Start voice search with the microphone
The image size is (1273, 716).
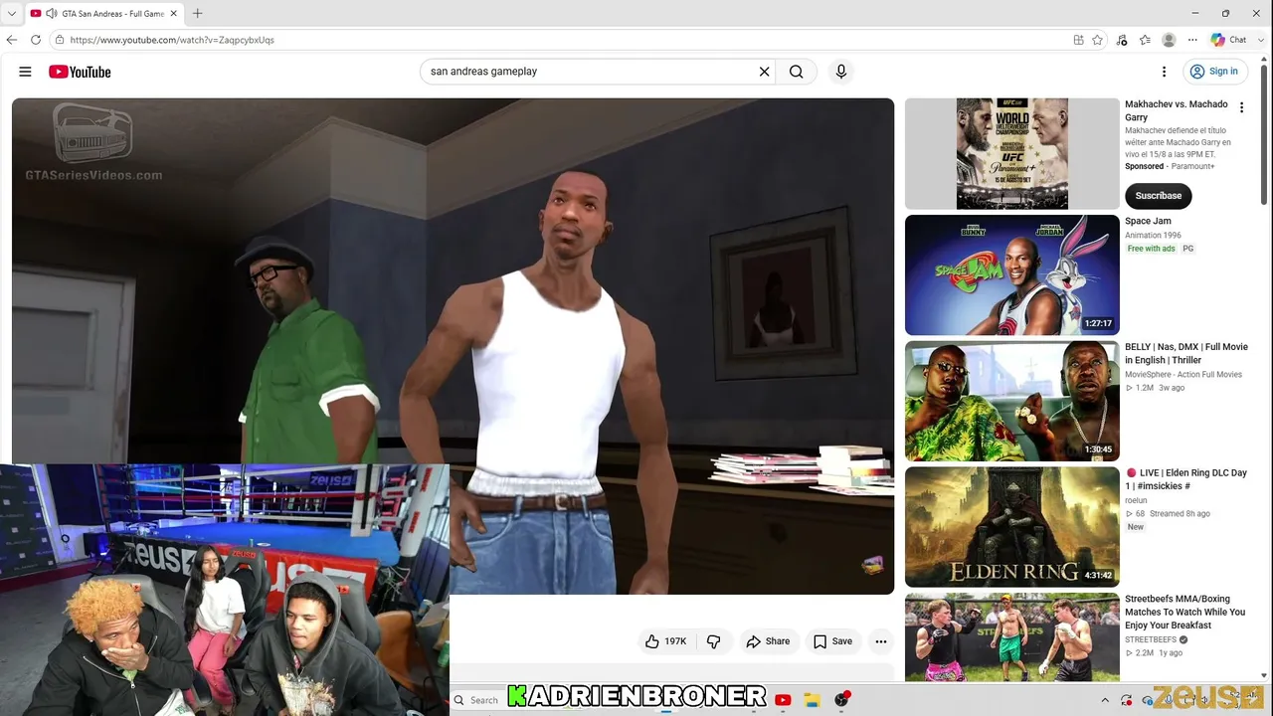coord(841,72)
